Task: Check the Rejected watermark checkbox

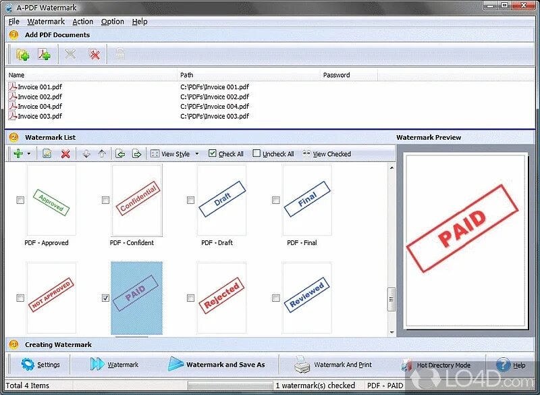Action: click(x=190, y=298)
